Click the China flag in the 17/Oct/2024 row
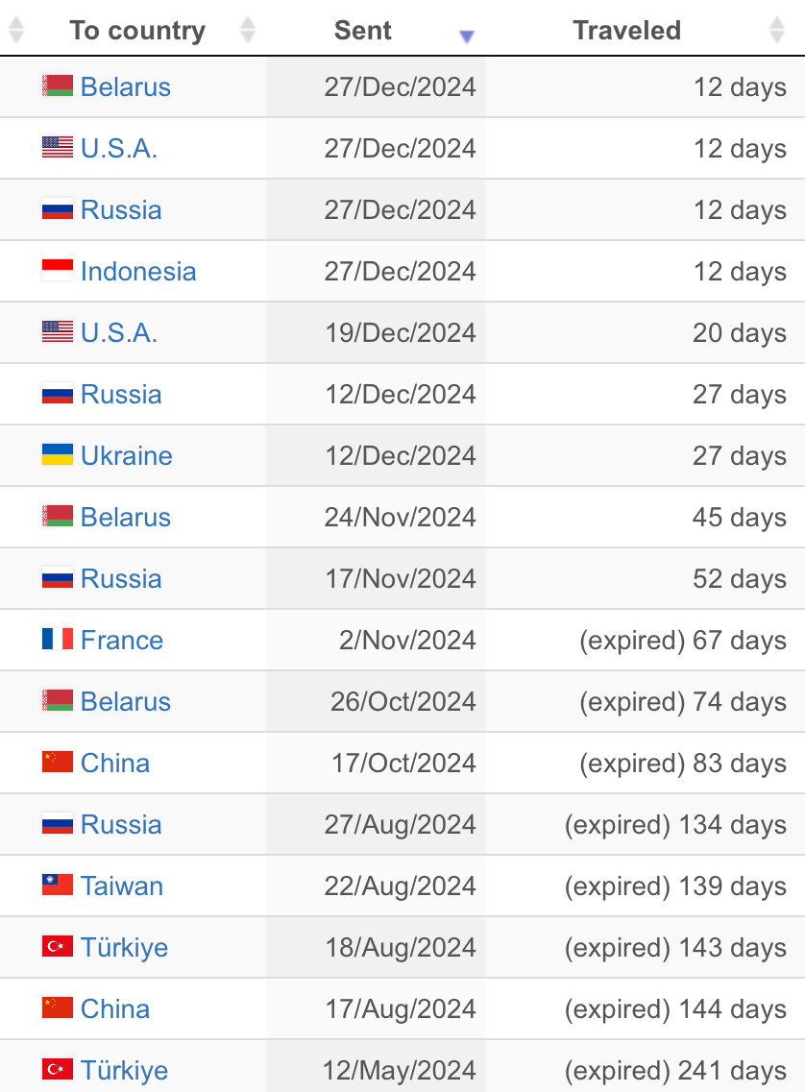 point(57,762)
